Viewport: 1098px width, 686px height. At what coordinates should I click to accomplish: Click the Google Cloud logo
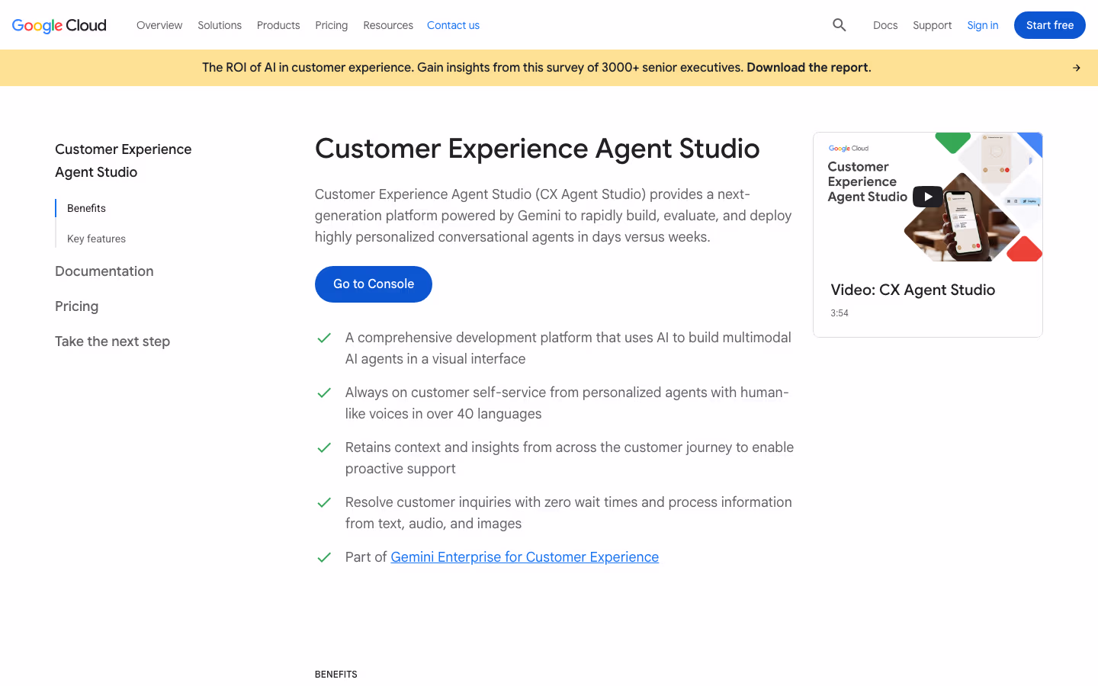pyautogui.click(x=59, y=25)
